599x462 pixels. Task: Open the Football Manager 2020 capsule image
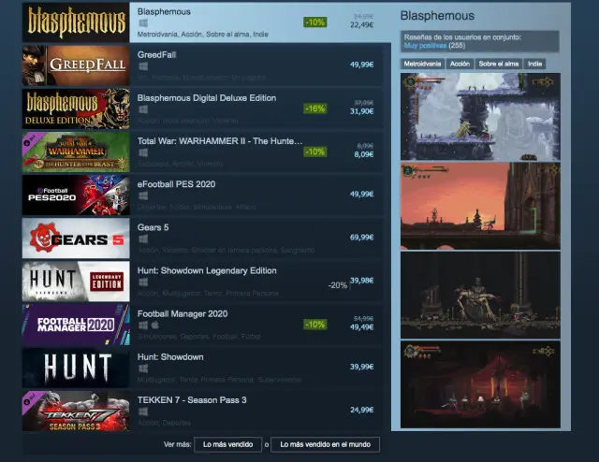coord(76,325)
